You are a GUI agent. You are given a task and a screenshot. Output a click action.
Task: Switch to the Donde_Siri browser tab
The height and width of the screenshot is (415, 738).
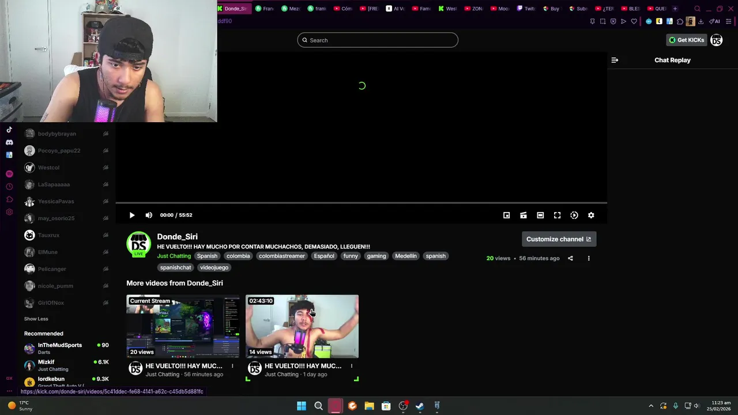pos(233,9)
